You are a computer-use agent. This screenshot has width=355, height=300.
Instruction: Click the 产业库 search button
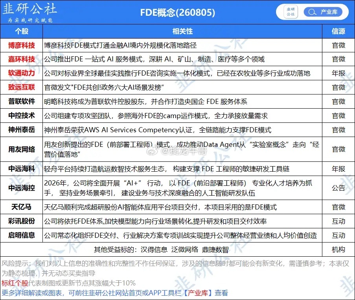pyautogui.click(x=323, y=12)
